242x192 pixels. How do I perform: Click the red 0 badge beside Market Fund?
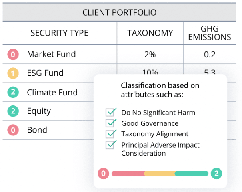click(13, 55)
